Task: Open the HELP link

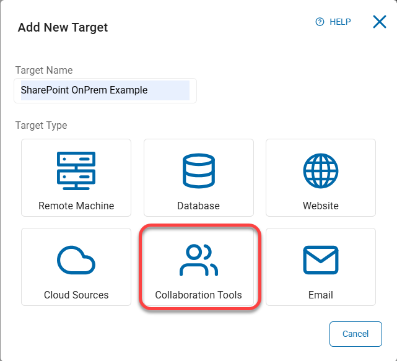Action: pyautogui.click(x=340, y=22)
